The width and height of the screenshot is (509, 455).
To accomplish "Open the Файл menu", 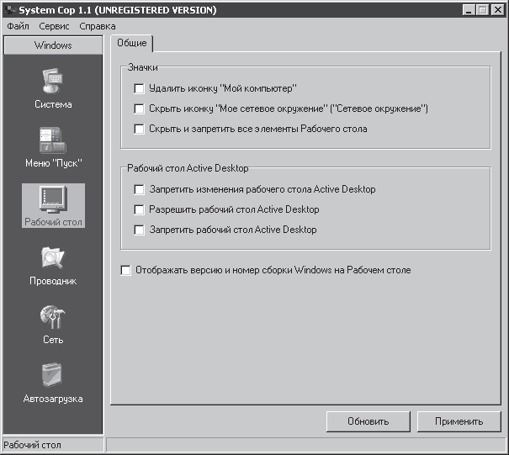I will click(18, 27).
